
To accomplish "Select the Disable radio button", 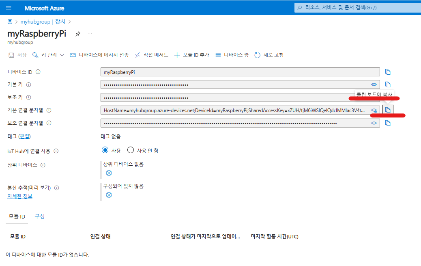I will (131, 150).
